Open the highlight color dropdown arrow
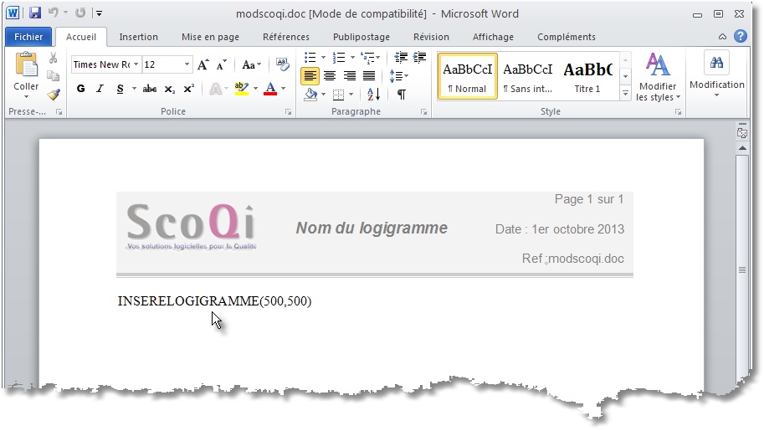Image resolution: width=764 pixels, height=431 pixels. click(255, 89)
